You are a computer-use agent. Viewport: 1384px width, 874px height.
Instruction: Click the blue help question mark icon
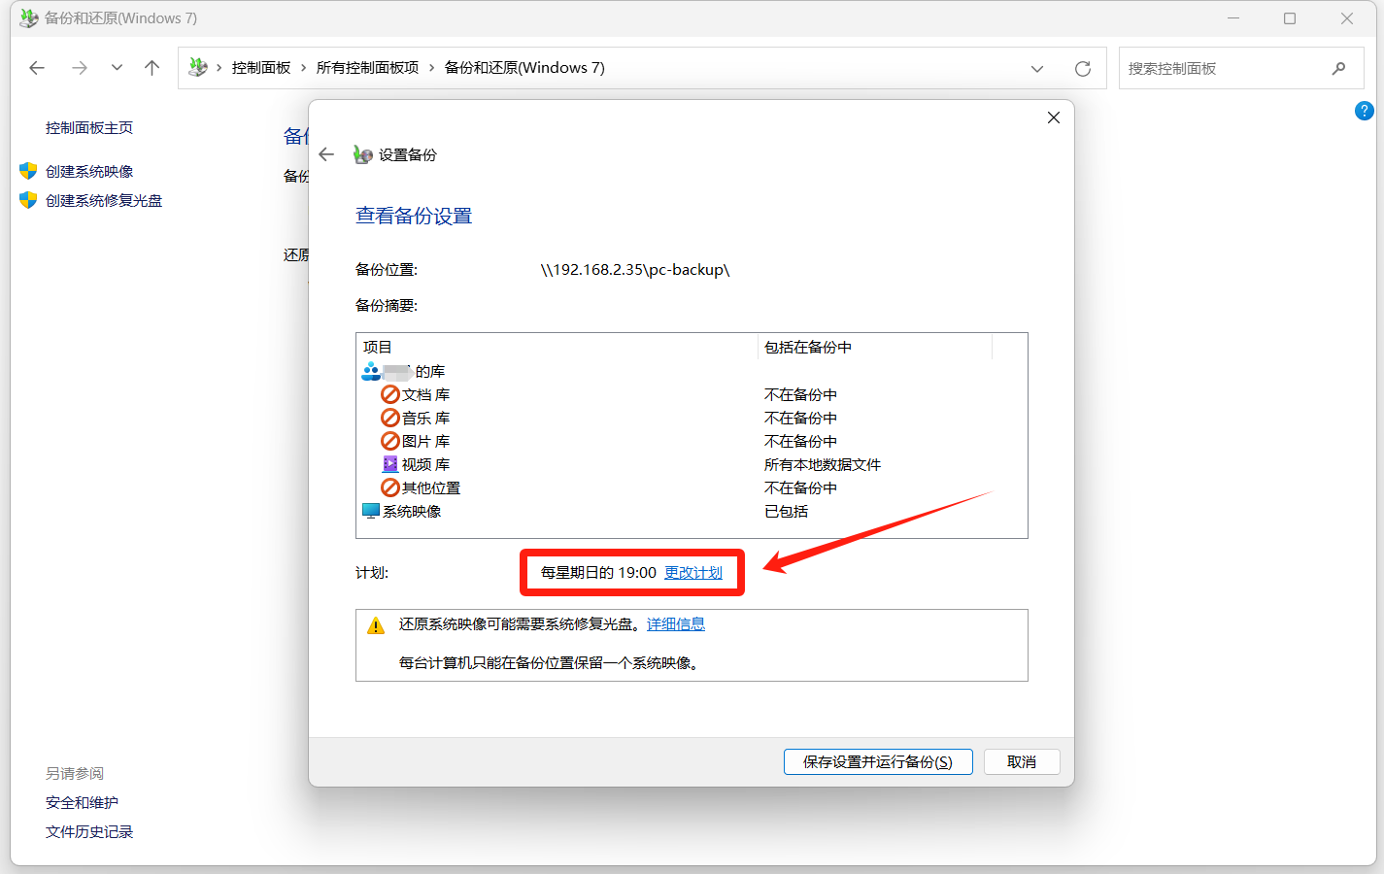(1364, 111)
